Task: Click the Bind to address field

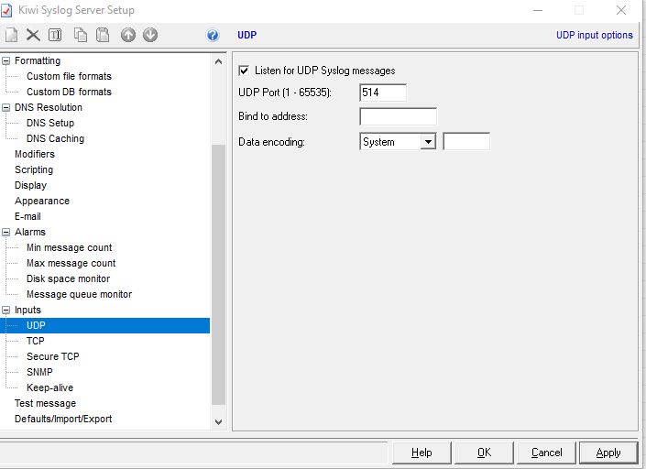Action: (x=398, y=116)
